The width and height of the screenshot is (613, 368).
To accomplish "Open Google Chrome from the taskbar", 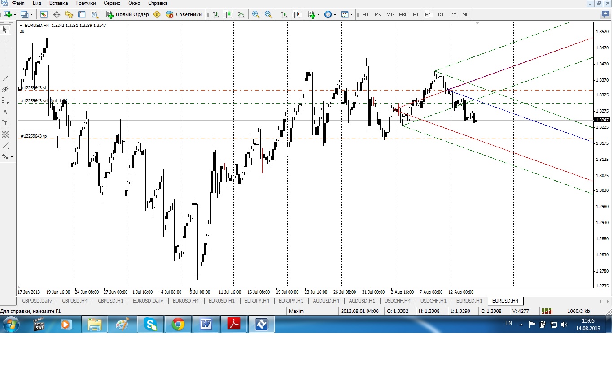I will (x=178, y=324).
